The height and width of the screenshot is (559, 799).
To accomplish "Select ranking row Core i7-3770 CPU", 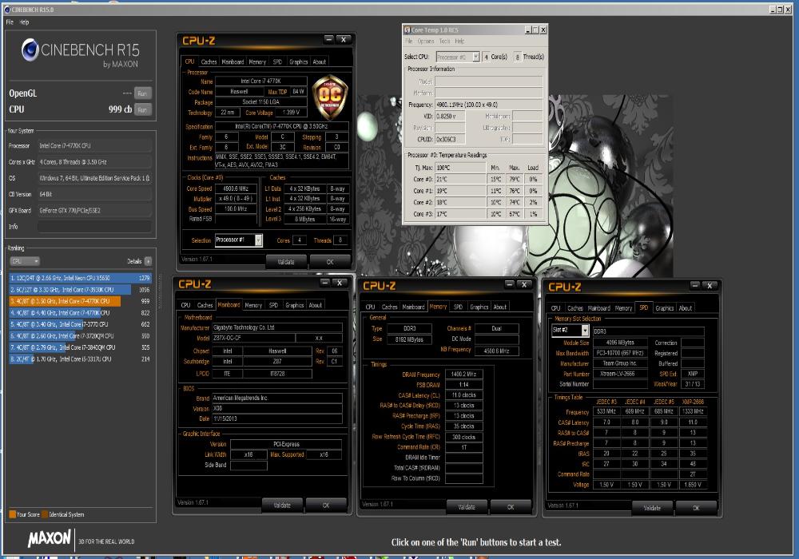I will pos(80,323).
